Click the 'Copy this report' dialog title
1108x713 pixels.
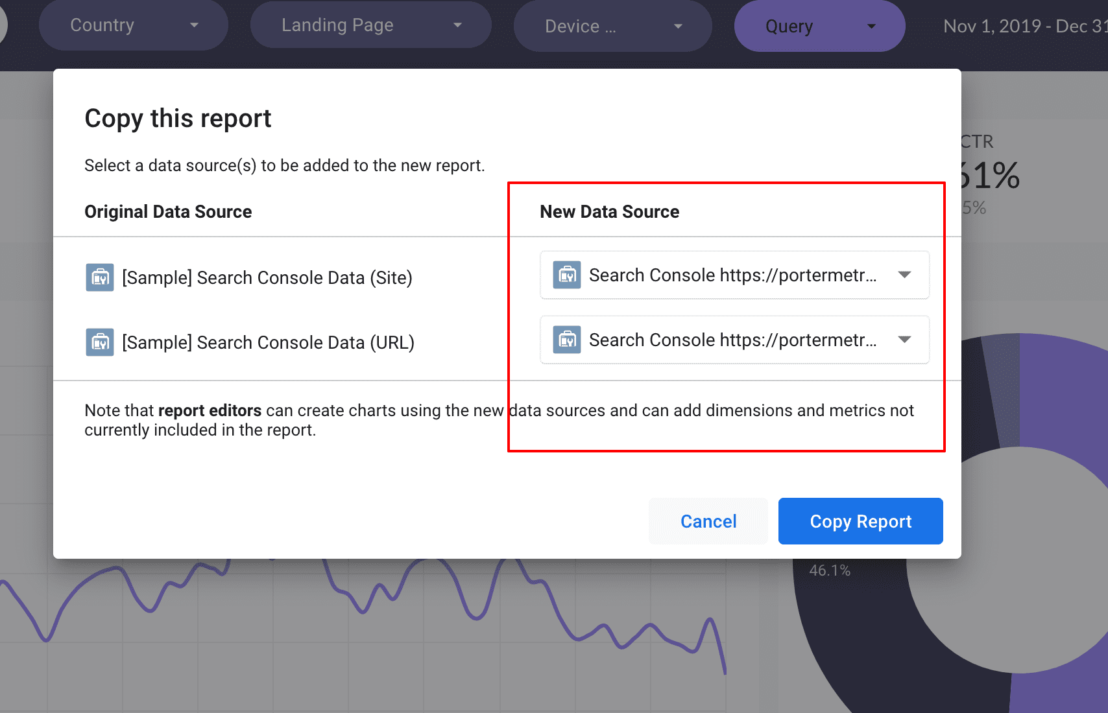click(x=178, y=119)
